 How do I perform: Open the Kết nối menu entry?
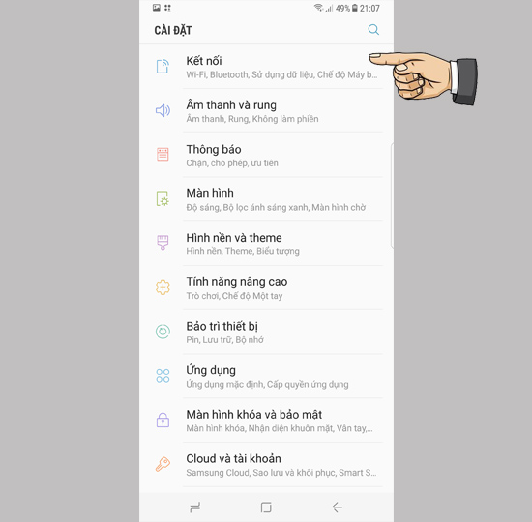(266, 67)
